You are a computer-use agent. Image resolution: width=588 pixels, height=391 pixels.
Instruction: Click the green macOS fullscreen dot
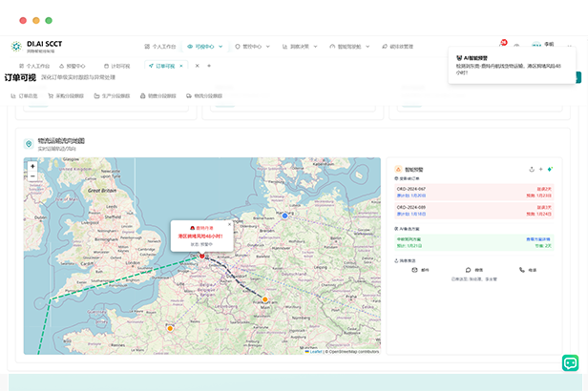click(x=49, y=21)
